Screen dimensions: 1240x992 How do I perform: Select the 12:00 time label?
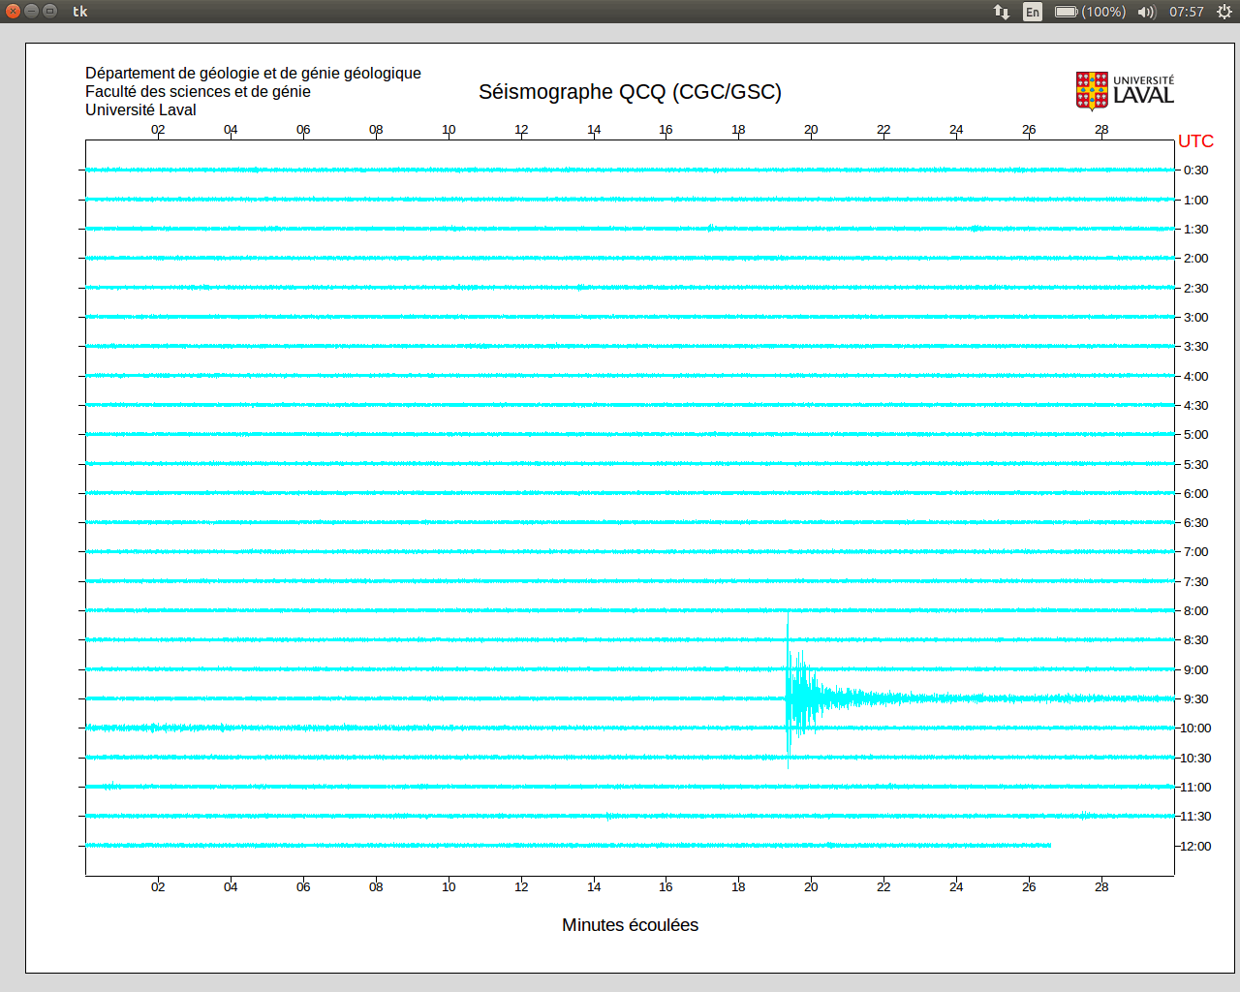coord(1195,847)
